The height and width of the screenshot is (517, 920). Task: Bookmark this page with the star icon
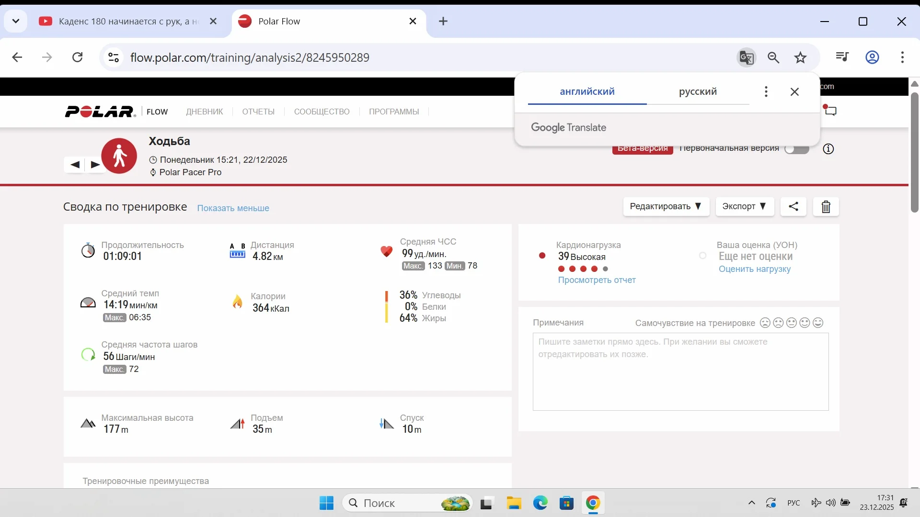[x=800, y=57]
